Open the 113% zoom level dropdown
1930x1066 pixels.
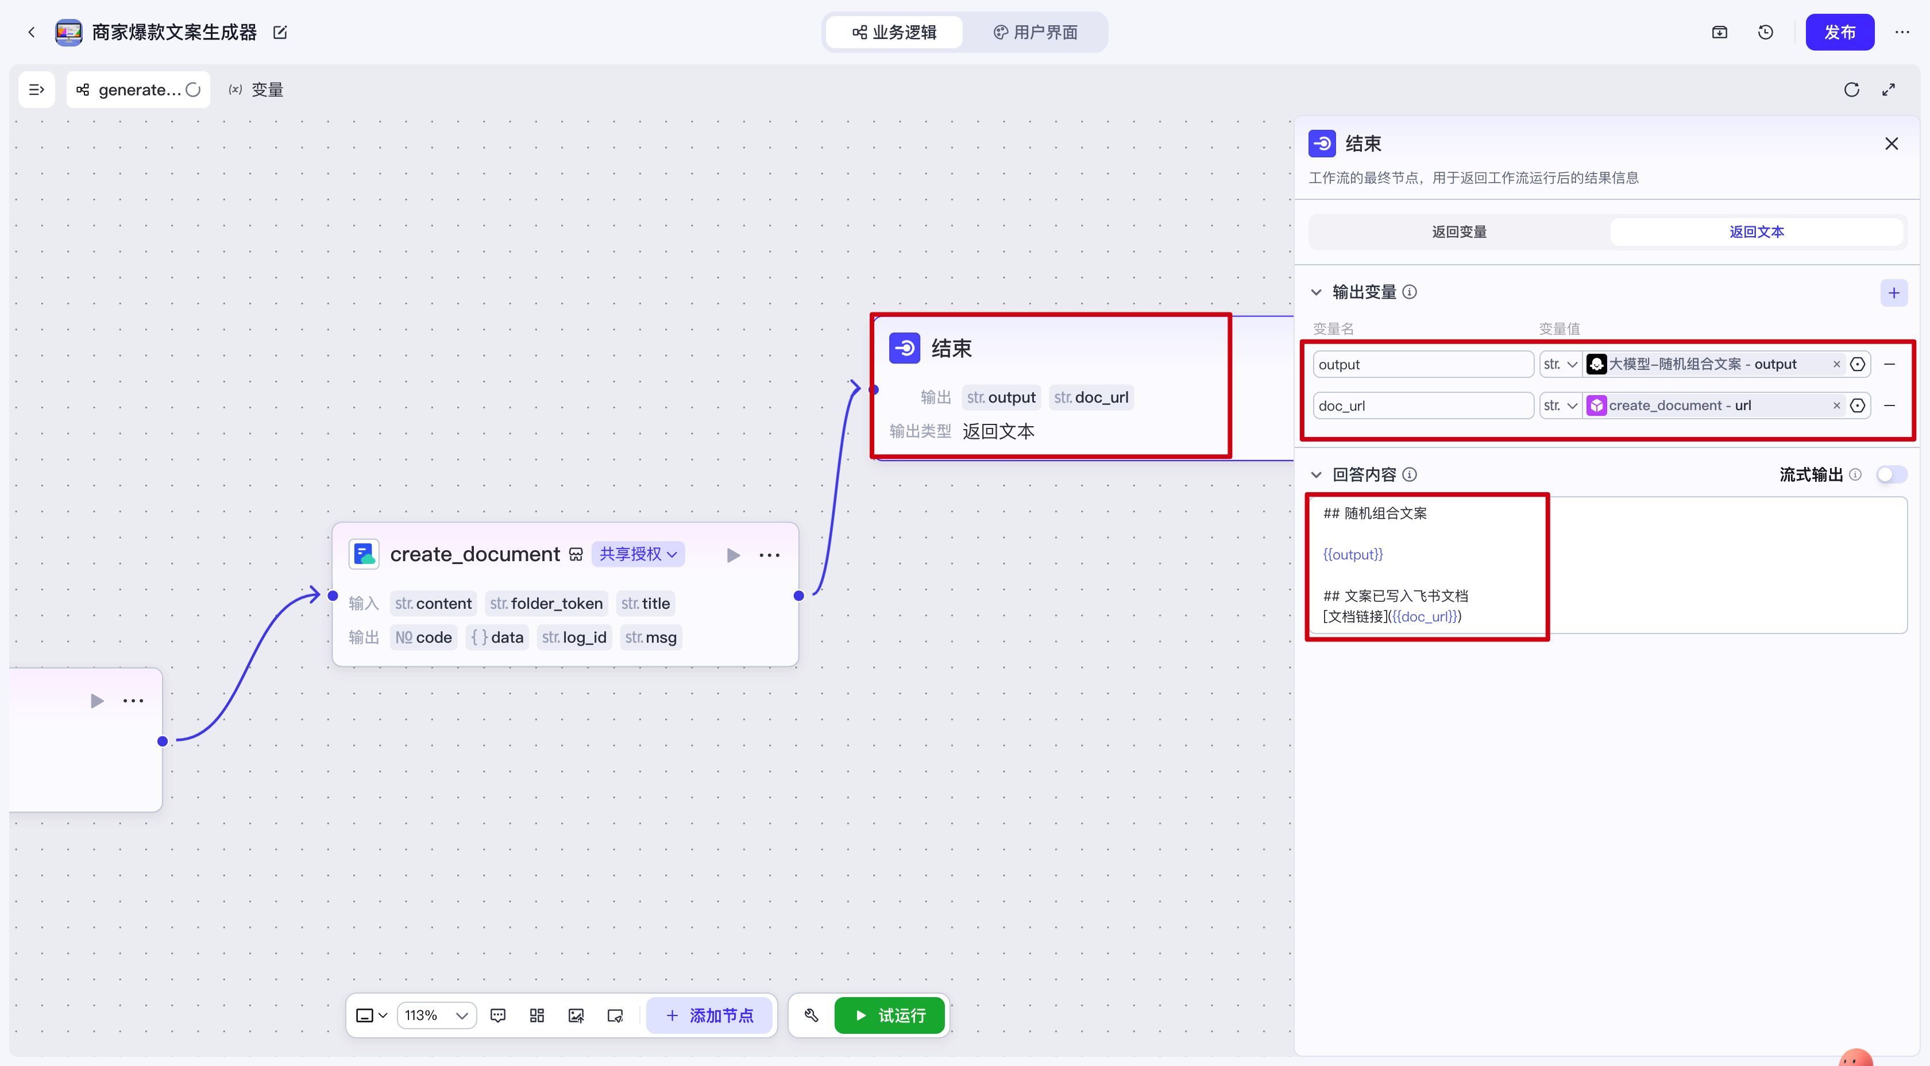436,1015
